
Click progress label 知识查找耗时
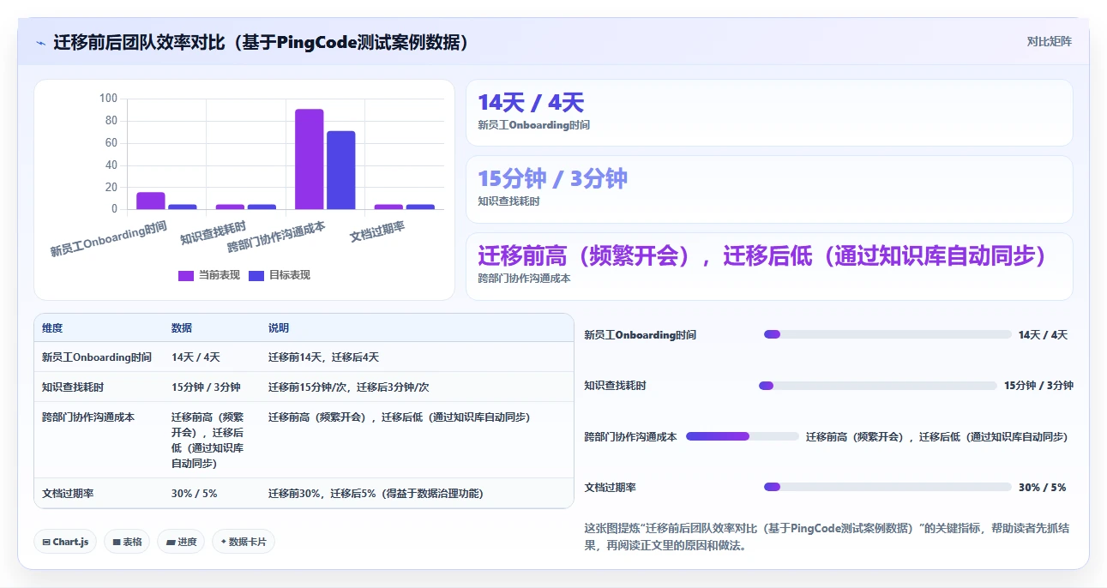click(x=615, y=386)
